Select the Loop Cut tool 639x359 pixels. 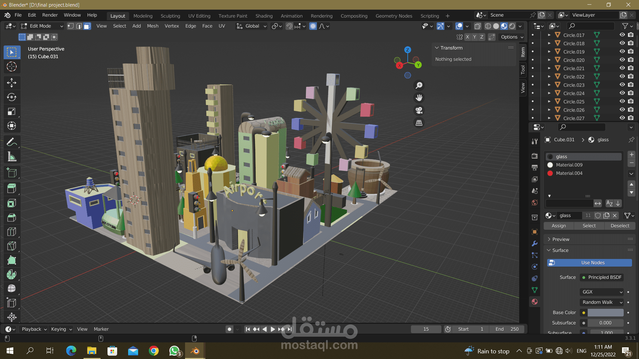12,232
